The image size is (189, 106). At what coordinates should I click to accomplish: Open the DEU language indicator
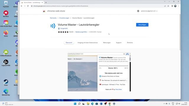pyautogui.click(x=173, y=104)
